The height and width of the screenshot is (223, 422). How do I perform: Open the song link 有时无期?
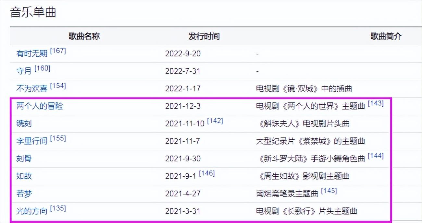[x=32, y=54]
